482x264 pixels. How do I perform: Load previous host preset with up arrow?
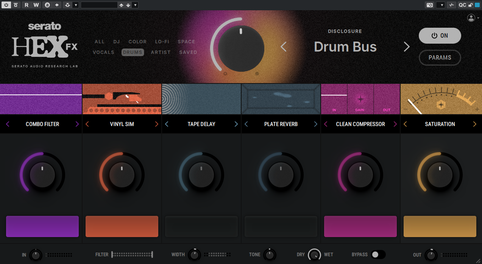(x=121, y=5)
